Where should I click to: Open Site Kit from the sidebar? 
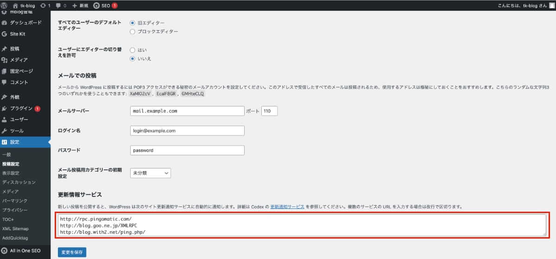pos(17,34)
